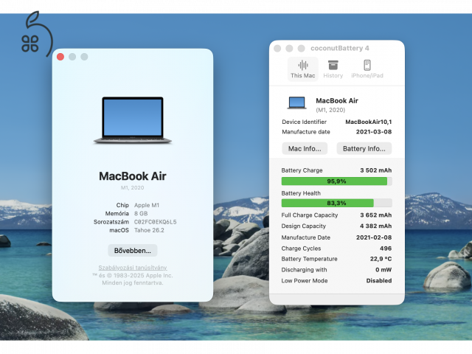Click the 8 GB memory value
The image size is (472, 354).
[x=141, y=213]
